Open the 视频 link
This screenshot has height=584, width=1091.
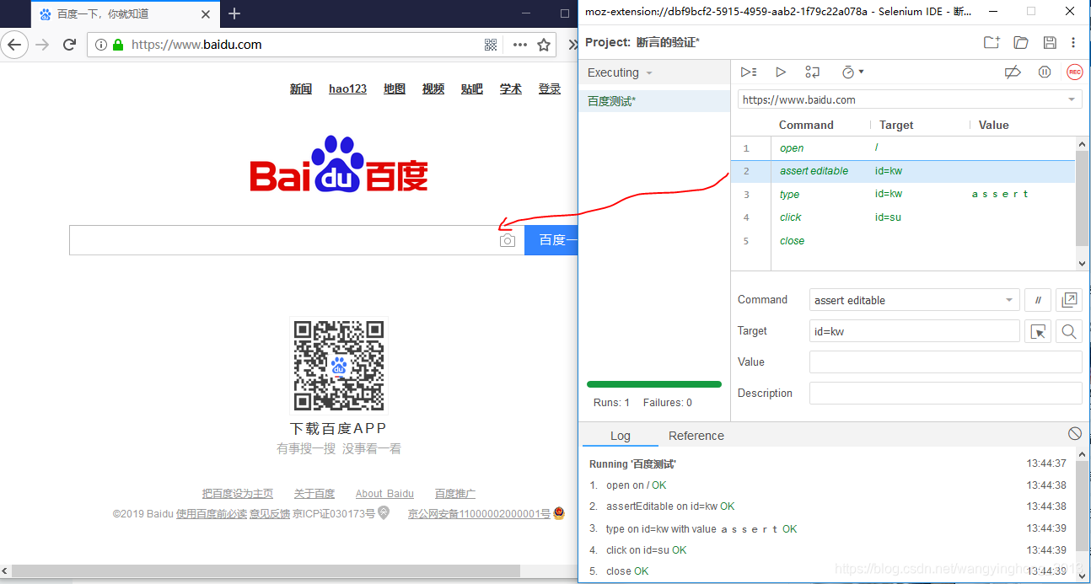click(433, 88)
